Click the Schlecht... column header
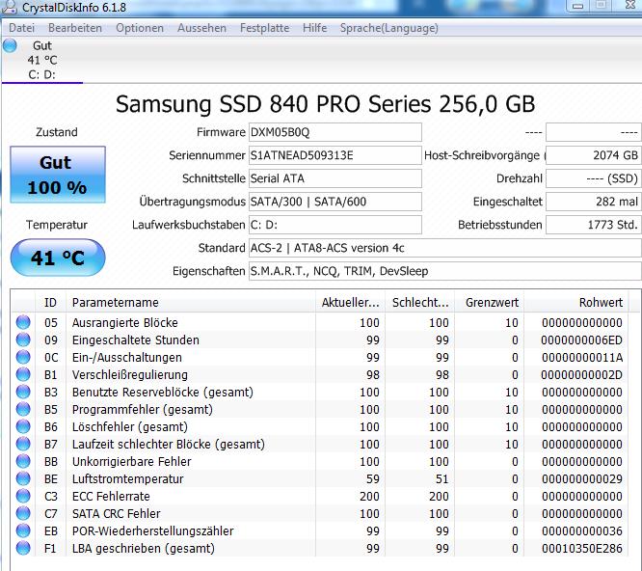642x571 pixels. coord(420,302)
